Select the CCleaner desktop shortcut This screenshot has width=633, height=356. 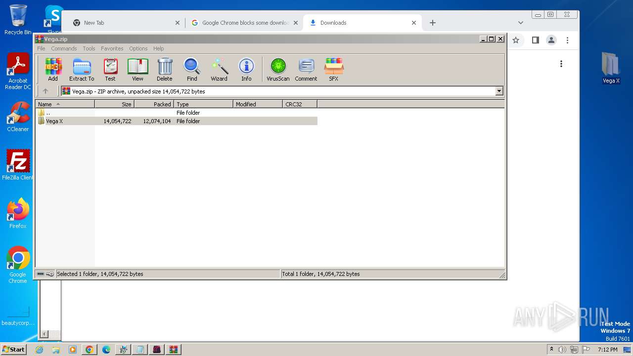(18, 117)
